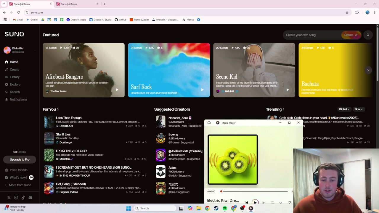Open Google AI Studio bookmark

[x=100, y=20]
